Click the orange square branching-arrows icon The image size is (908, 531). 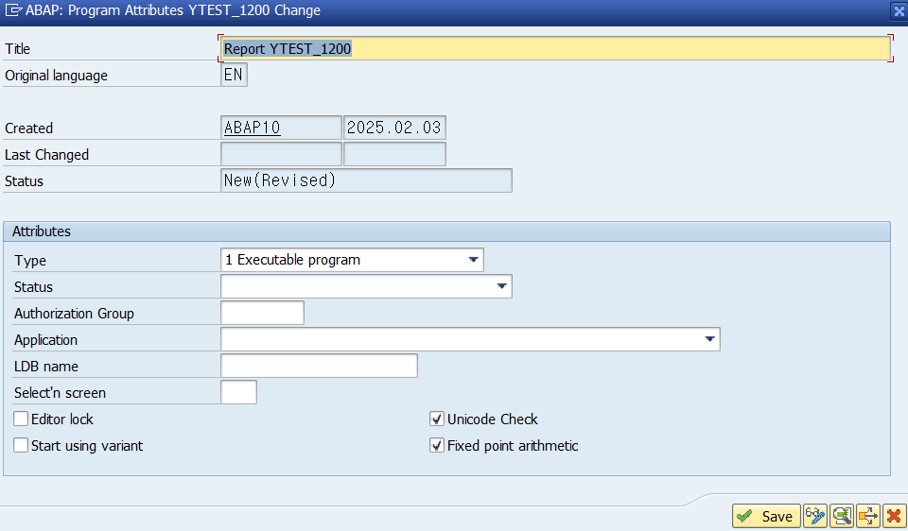(868, 515)
